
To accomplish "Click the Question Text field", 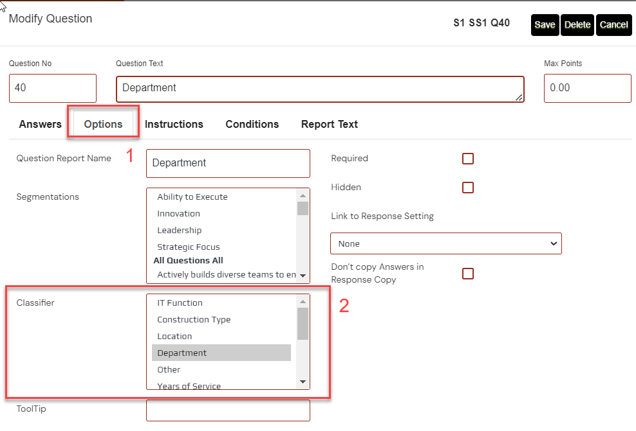I will click(x=319, y=89).
